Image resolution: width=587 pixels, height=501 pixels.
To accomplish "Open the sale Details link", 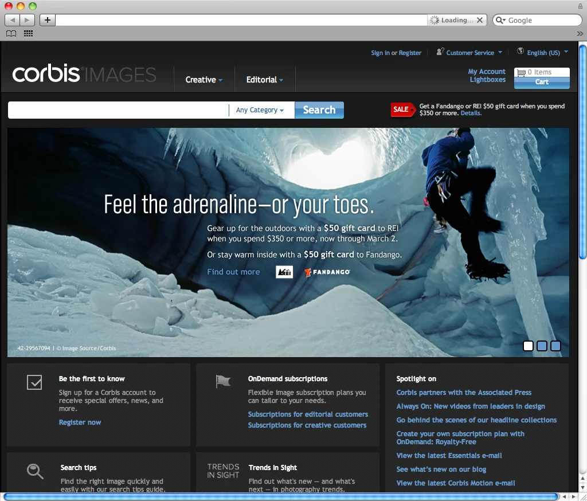I will click(471, 113).
